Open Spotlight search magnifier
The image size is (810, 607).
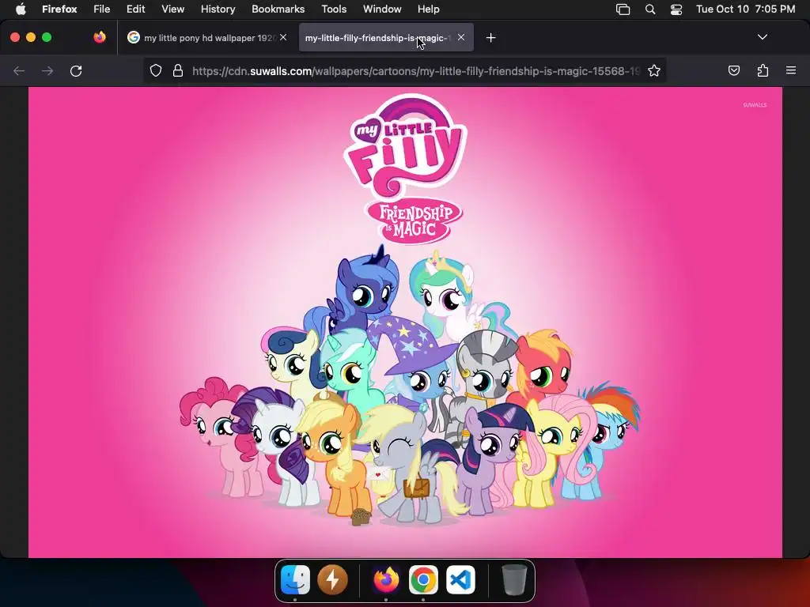pos(650,9)
